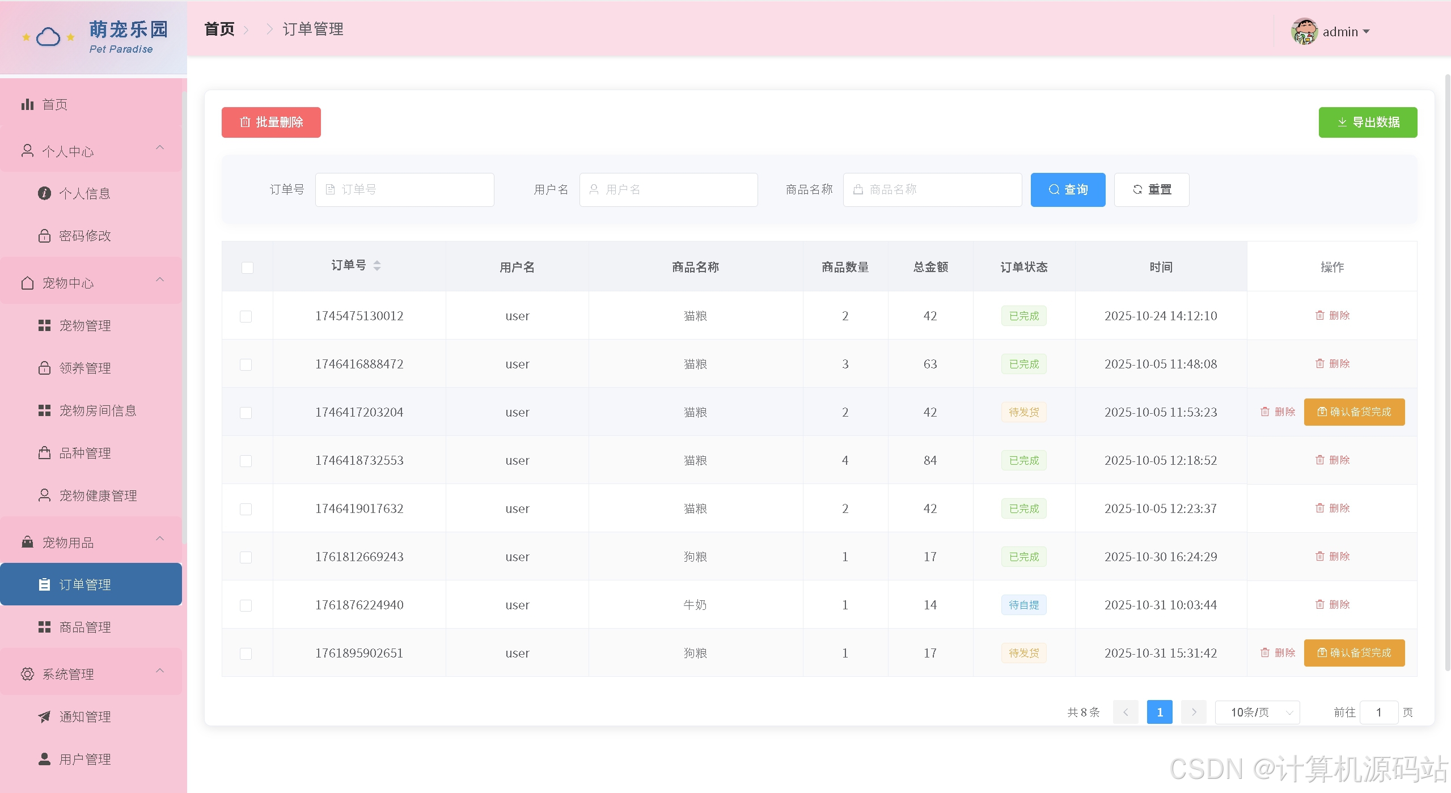
Task: Click the green 导出数据 button
Action: click(1368, 122)
